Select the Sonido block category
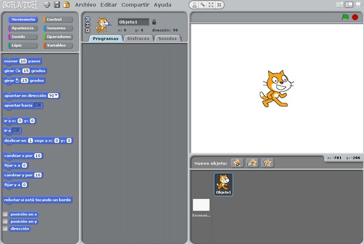This screenshot has height=244, width=364. pos(23,36)
